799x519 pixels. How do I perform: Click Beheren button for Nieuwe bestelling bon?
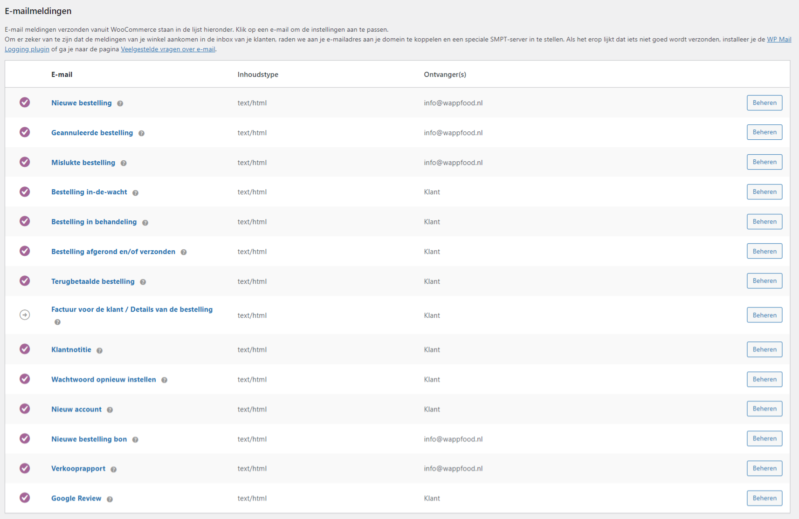click(765, 438)
